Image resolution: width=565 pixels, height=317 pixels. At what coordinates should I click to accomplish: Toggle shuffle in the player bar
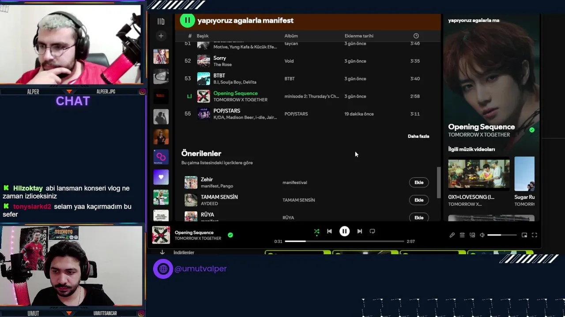click(x=316, y=231)
